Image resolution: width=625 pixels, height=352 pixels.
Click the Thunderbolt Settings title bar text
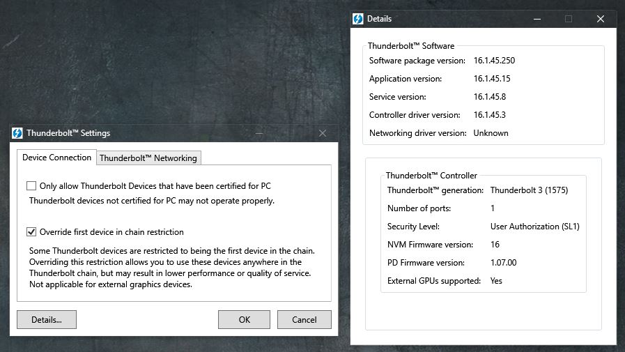pos(68,133)
